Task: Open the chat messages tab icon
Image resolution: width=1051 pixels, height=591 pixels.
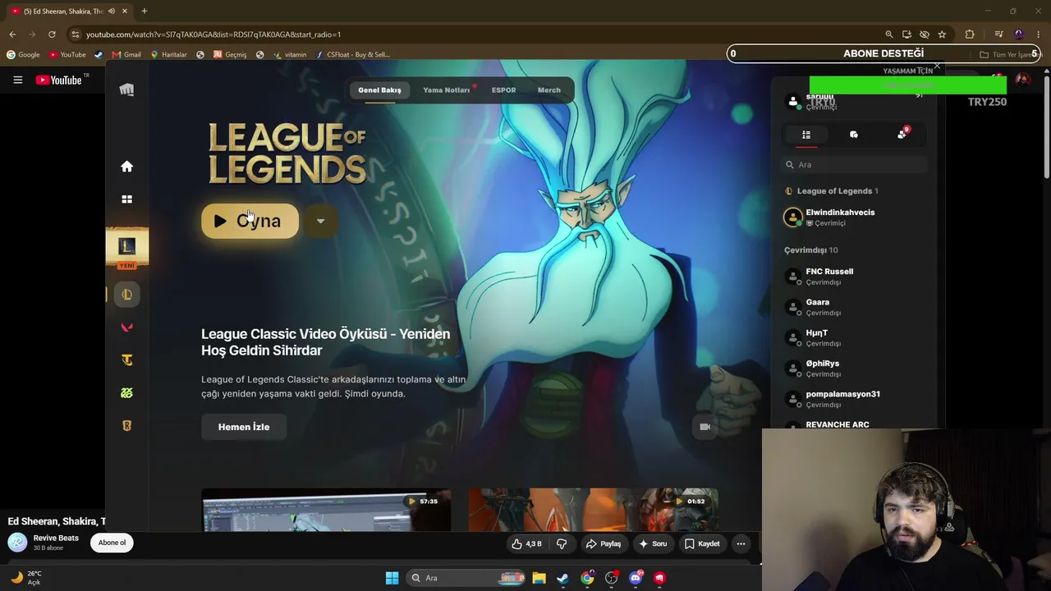Action: pos(854,135)
